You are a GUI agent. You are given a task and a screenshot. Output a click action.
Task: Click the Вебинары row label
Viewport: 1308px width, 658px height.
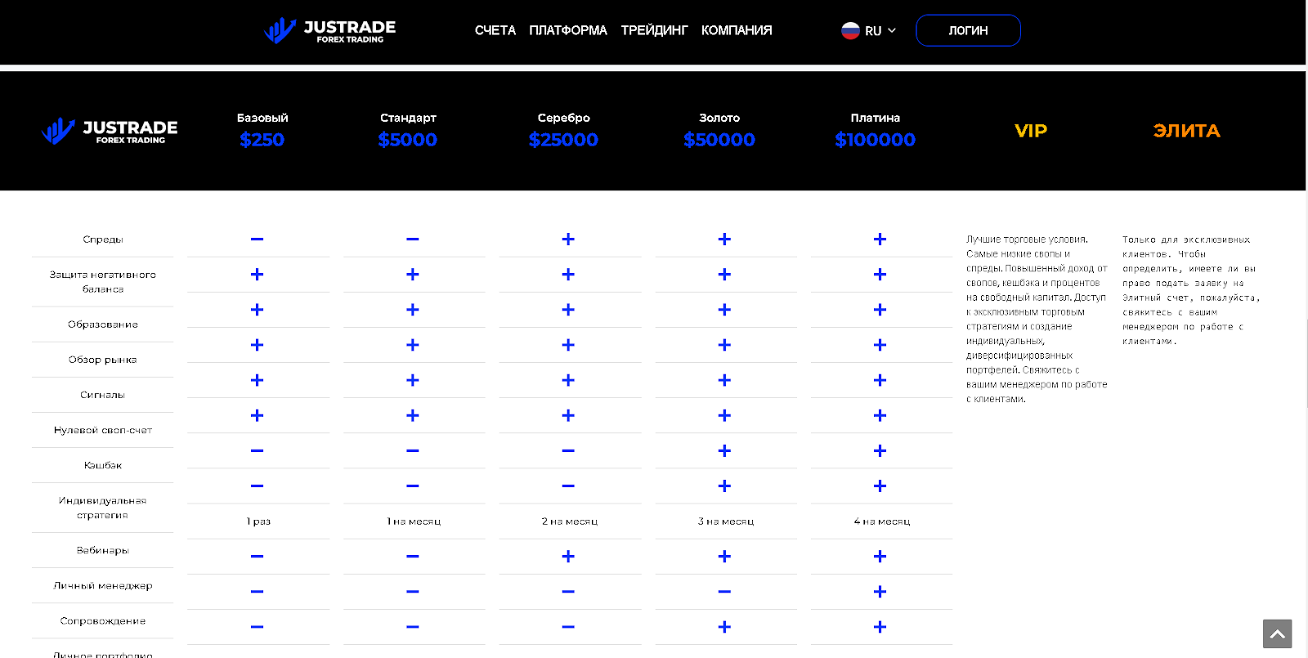click(x=103, y=550)
